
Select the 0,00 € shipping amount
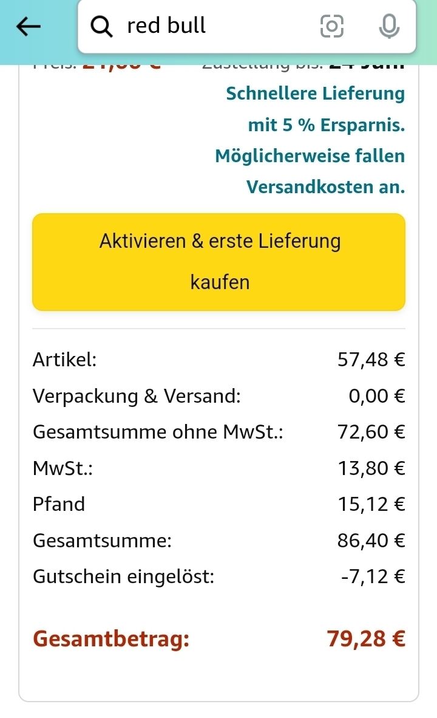coord(376,396)
